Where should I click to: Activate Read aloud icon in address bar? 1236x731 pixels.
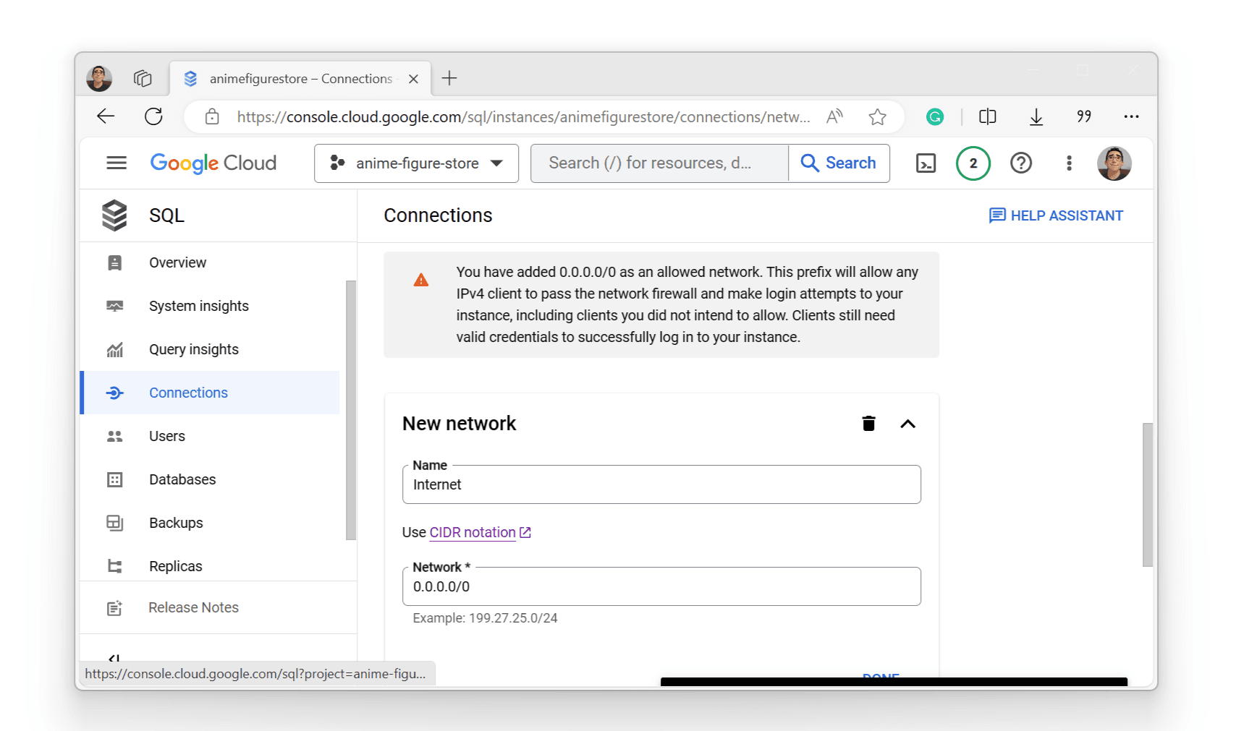[835, 116]
